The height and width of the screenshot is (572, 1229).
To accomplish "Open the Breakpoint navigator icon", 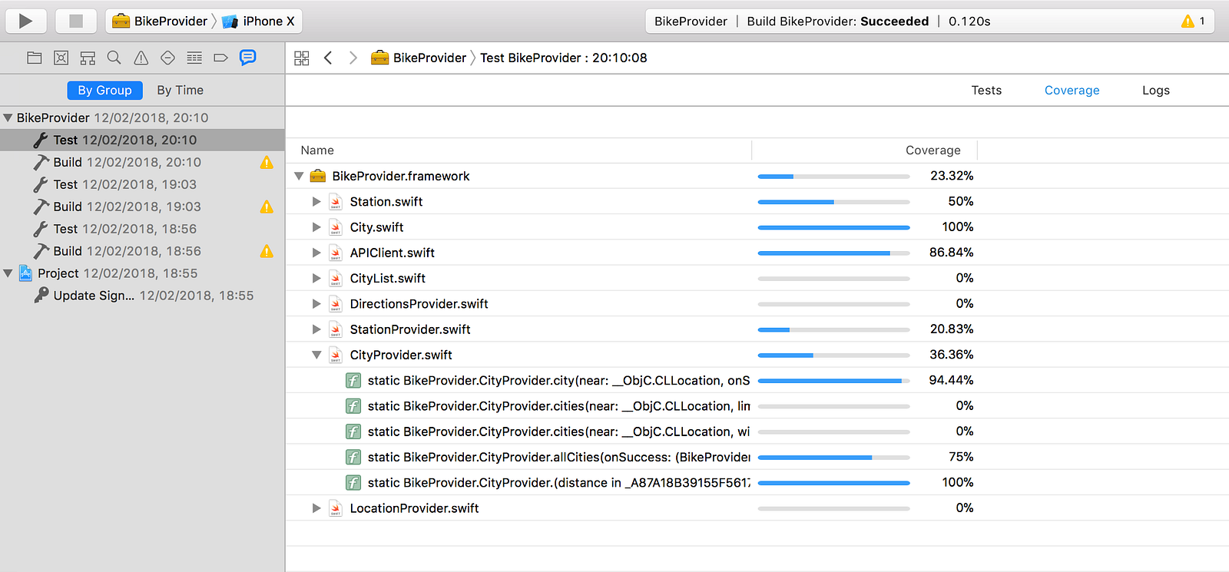I will [x=220, y=58].
